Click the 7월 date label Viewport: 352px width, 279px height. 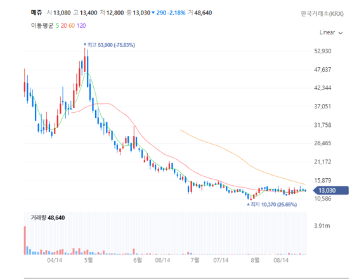[x=195, y=260]
